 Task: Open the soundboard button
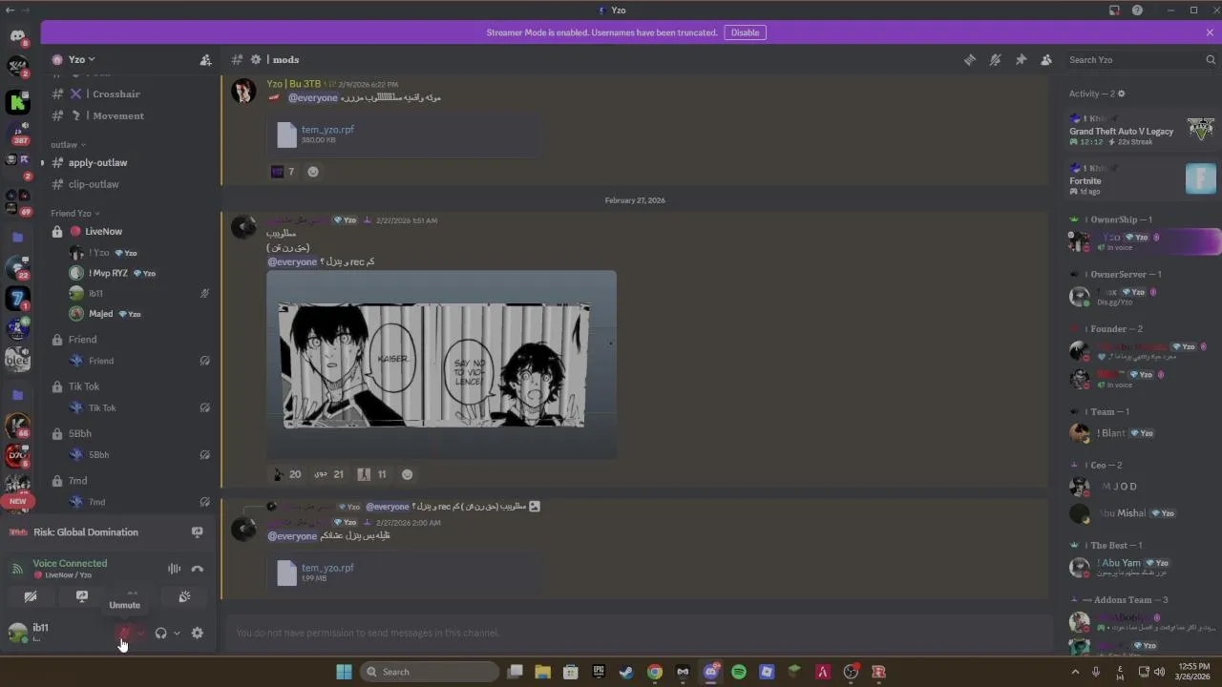coord(184,596)
